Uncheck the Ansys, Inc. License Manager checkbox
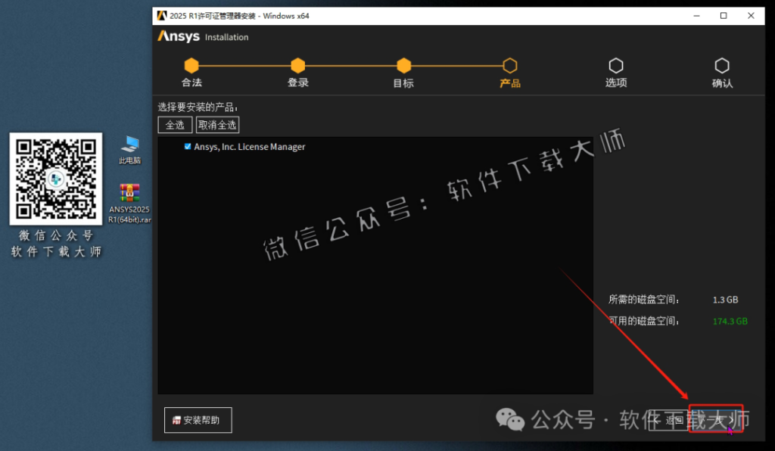 point(187,147)
